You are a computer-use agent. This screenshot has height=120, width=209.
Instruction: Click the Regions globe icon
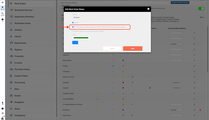coord(11,49)
